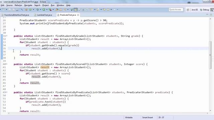This screenshot has height=120, width=214.
Task: Click the Last Edit Location arrow icon
Action: 104,10
